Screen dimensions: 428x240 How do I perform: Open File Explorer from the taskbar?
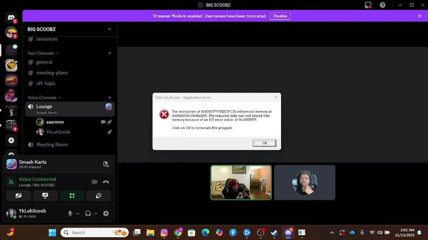(150, 232)
